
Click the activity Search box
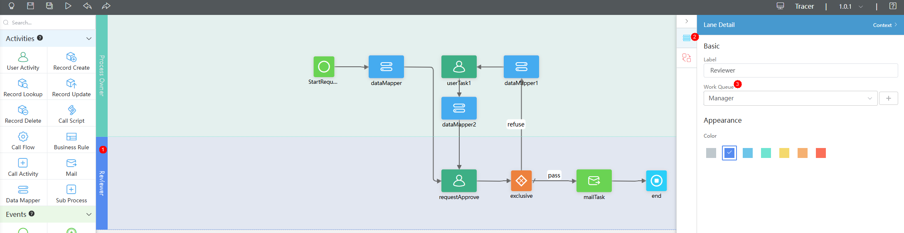pos(48,22)
